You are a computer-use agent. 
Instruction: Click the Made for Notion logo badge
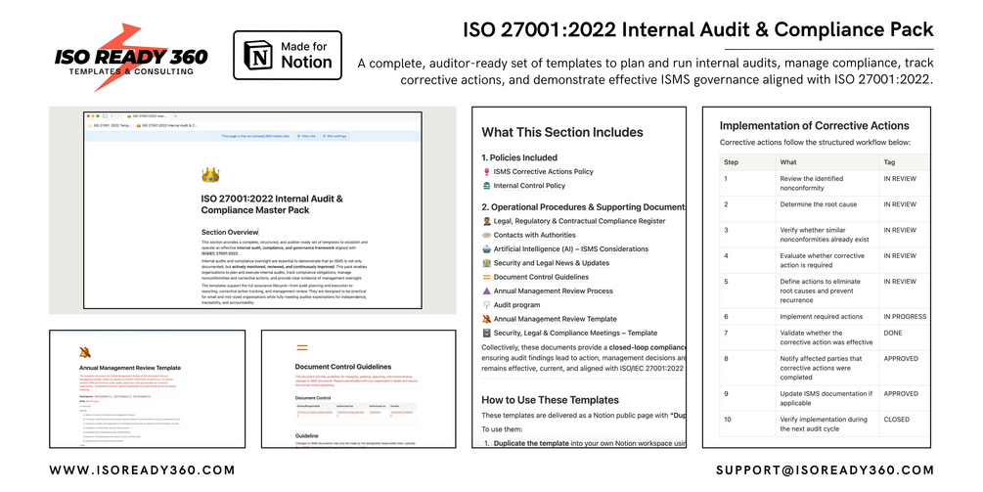288,55
